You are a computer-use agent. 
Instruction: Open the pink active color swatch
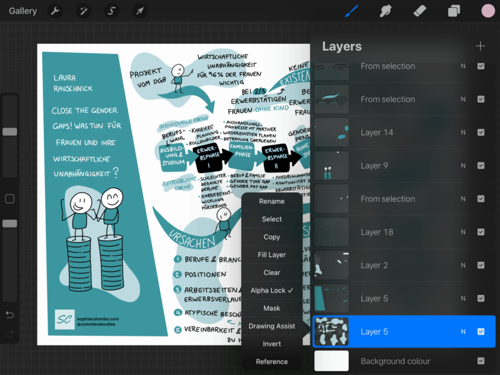(488, 11)
